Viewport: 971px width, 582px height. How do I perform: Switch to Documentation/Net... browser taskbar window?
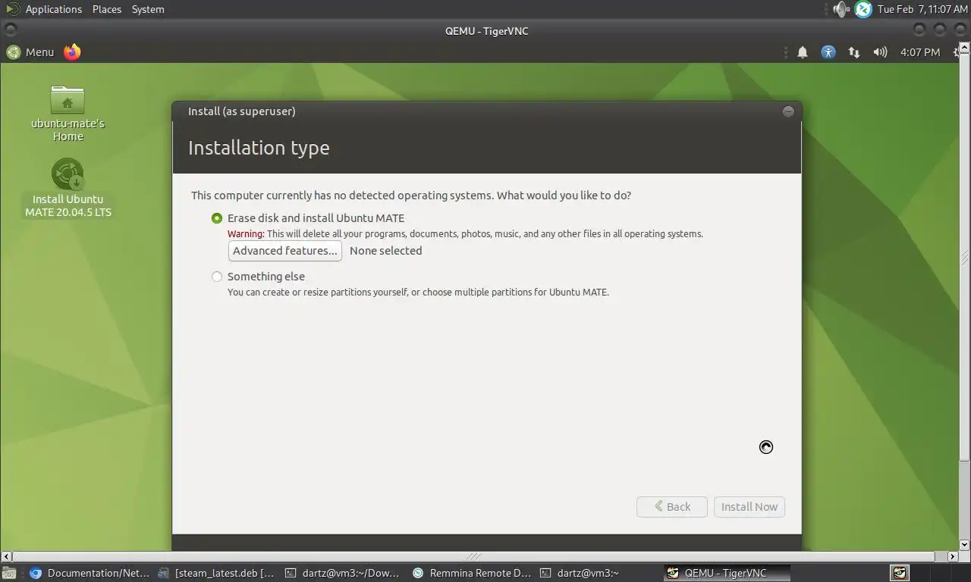coord(90,573)
